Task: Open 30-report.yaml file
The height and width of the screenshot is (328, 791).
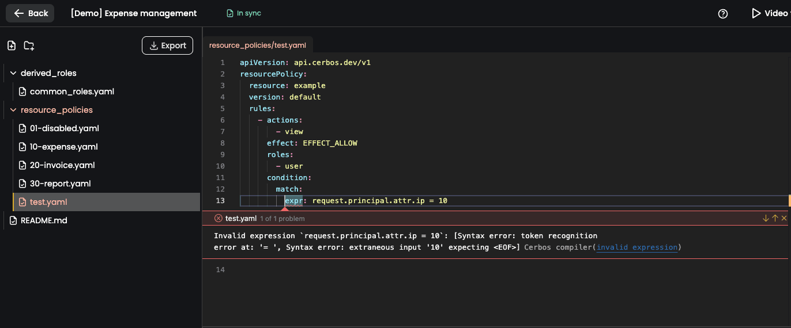Action: pos(61,184)
